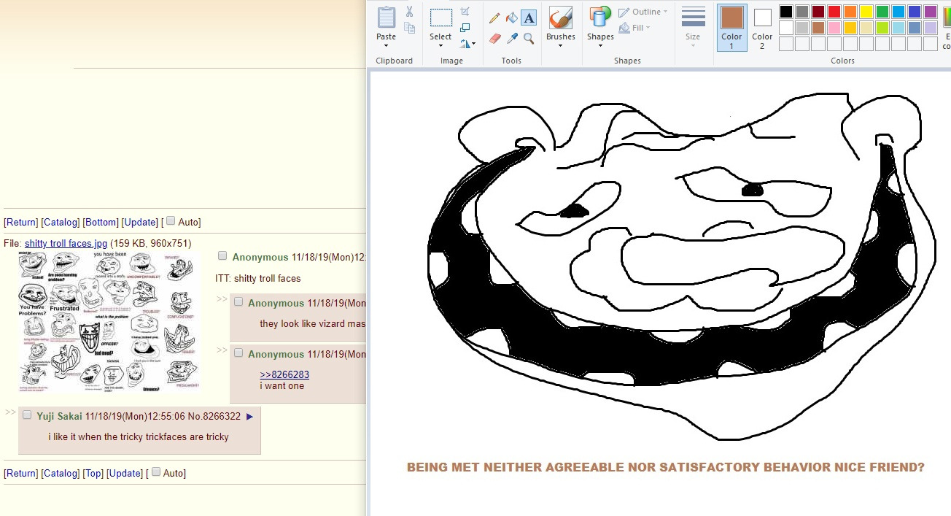The width and height of the screenshot is (951, 516).
Task: Select the Fill with color bucket tool
Action: 512,18
